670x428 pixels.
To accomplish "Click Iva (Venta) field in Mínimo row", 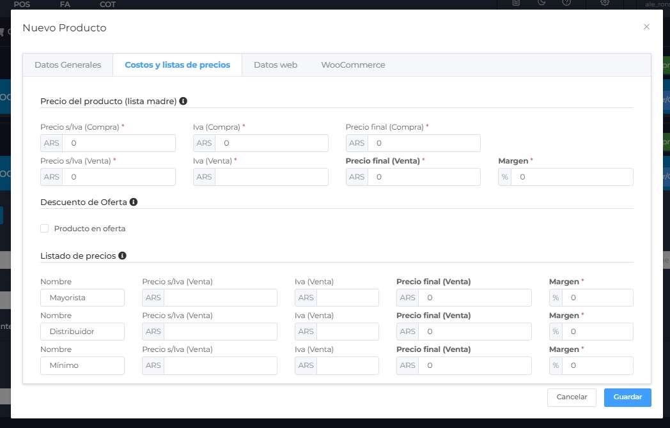I will [348, 365].
